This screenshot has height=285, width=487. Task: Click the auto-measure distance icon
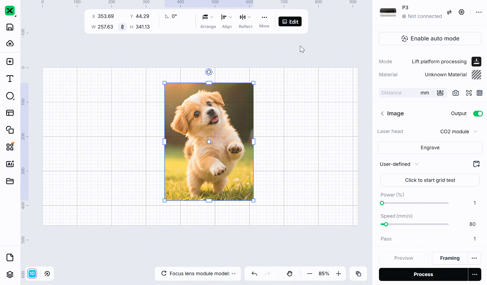[x=440, y=93]
